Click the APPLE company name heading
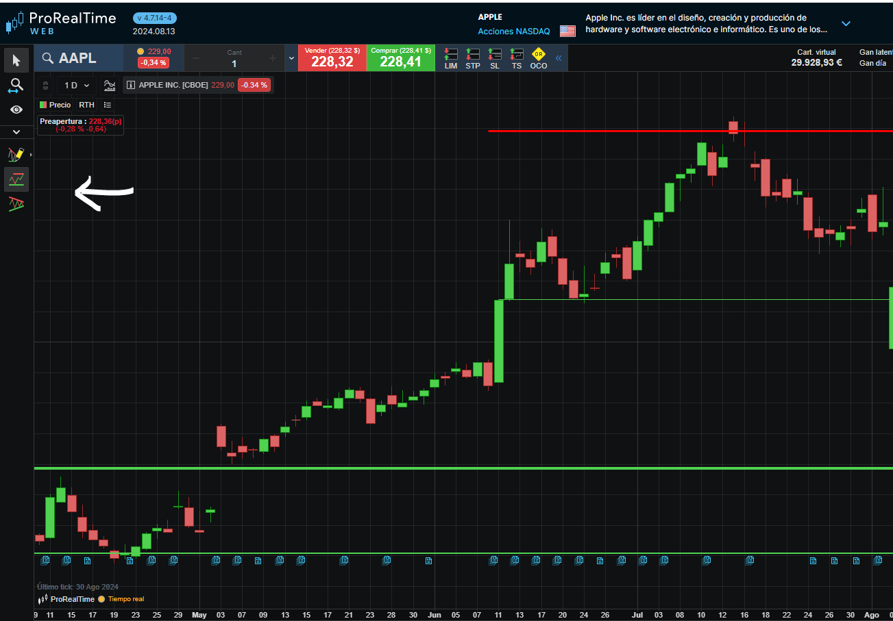Image resolution: width=893 pixels, height=621 pixels. coord(490,17)
